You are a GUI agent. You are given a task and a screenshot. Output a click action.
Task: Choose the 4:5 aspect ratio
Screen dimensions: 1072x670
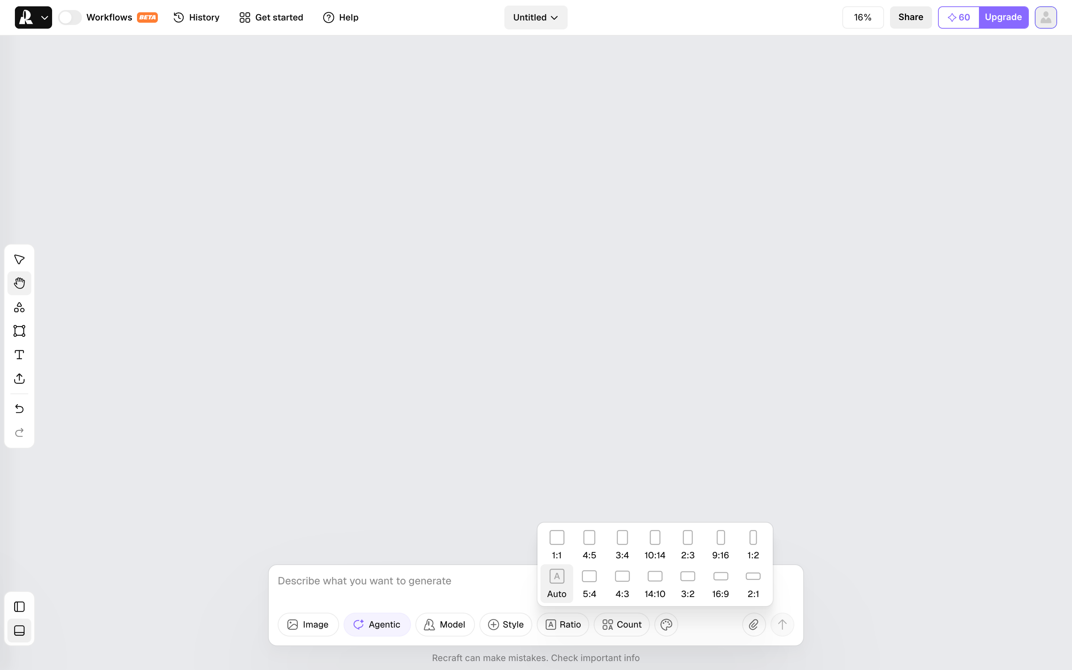[589, 545]
